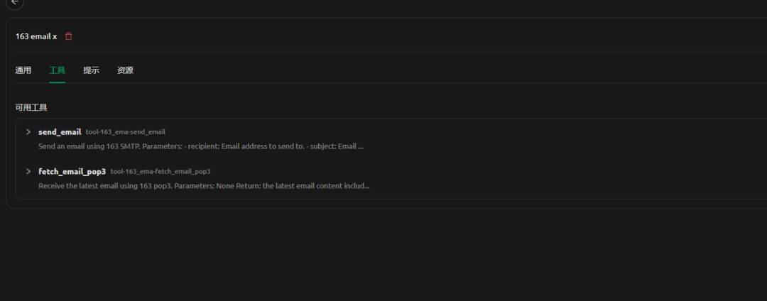Viewport: 767px width, 301px height.
Task: Click the fetch_email_pop3 tool name
Action: coord(72,172)
